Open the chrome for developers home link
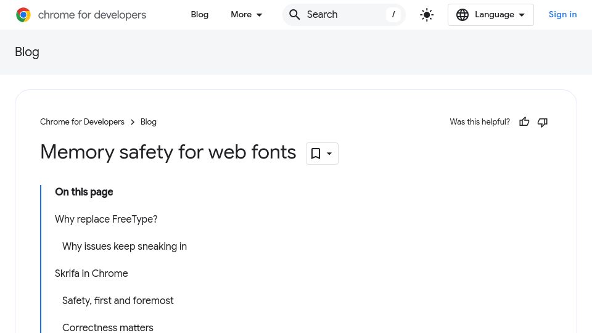This screenshot has width=592, height=333. (x=81, y=15)
